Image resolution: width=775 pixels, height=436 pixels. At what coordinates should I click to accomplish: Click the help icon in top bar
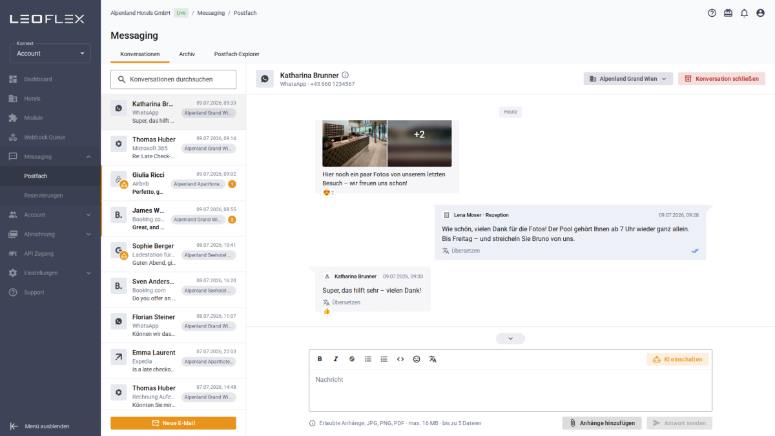point(712,13)
